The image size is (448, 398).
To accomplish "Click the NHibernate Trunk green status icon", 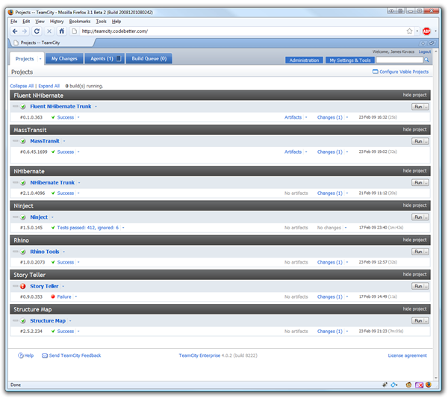I will click(x=23, y=182).
